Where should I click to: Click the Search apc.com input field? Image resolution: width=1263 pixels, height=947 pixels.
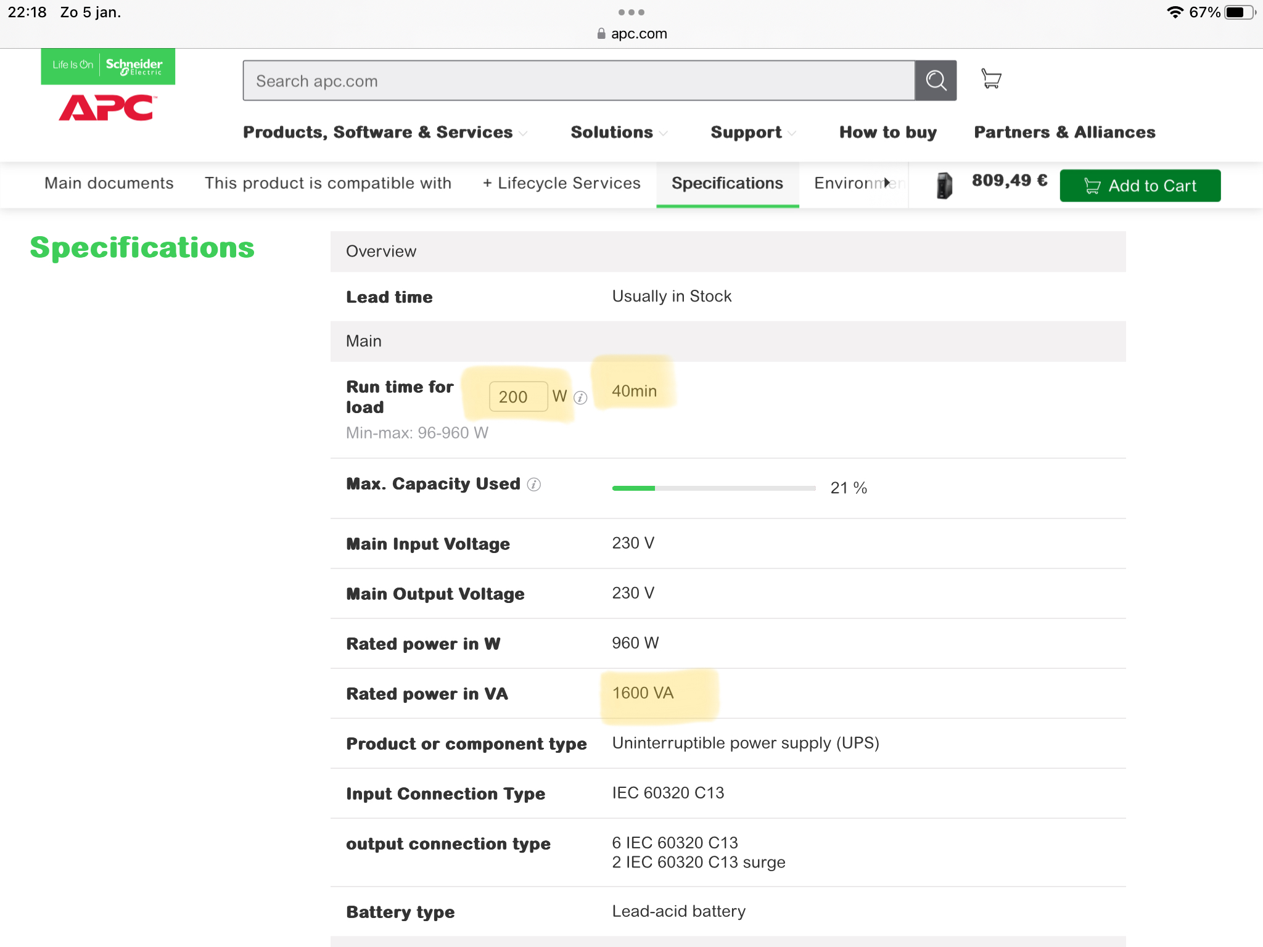click(x=578, y=81)
